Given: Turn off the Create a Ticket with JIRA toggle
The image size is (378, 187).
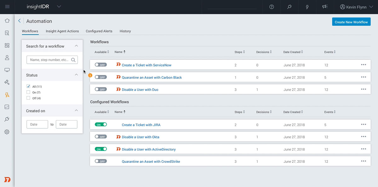Looking at the screenshot, I should (101, 125).
